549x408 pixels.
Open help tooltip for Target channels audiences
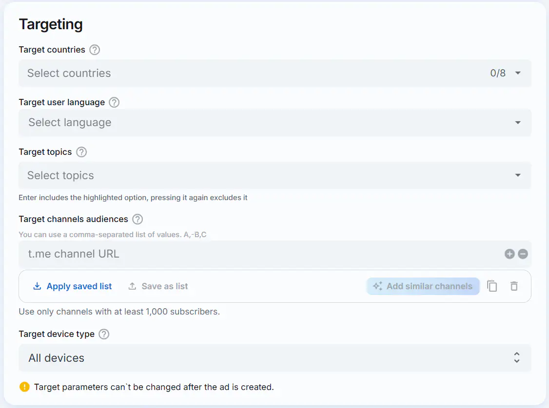(137, 219)
